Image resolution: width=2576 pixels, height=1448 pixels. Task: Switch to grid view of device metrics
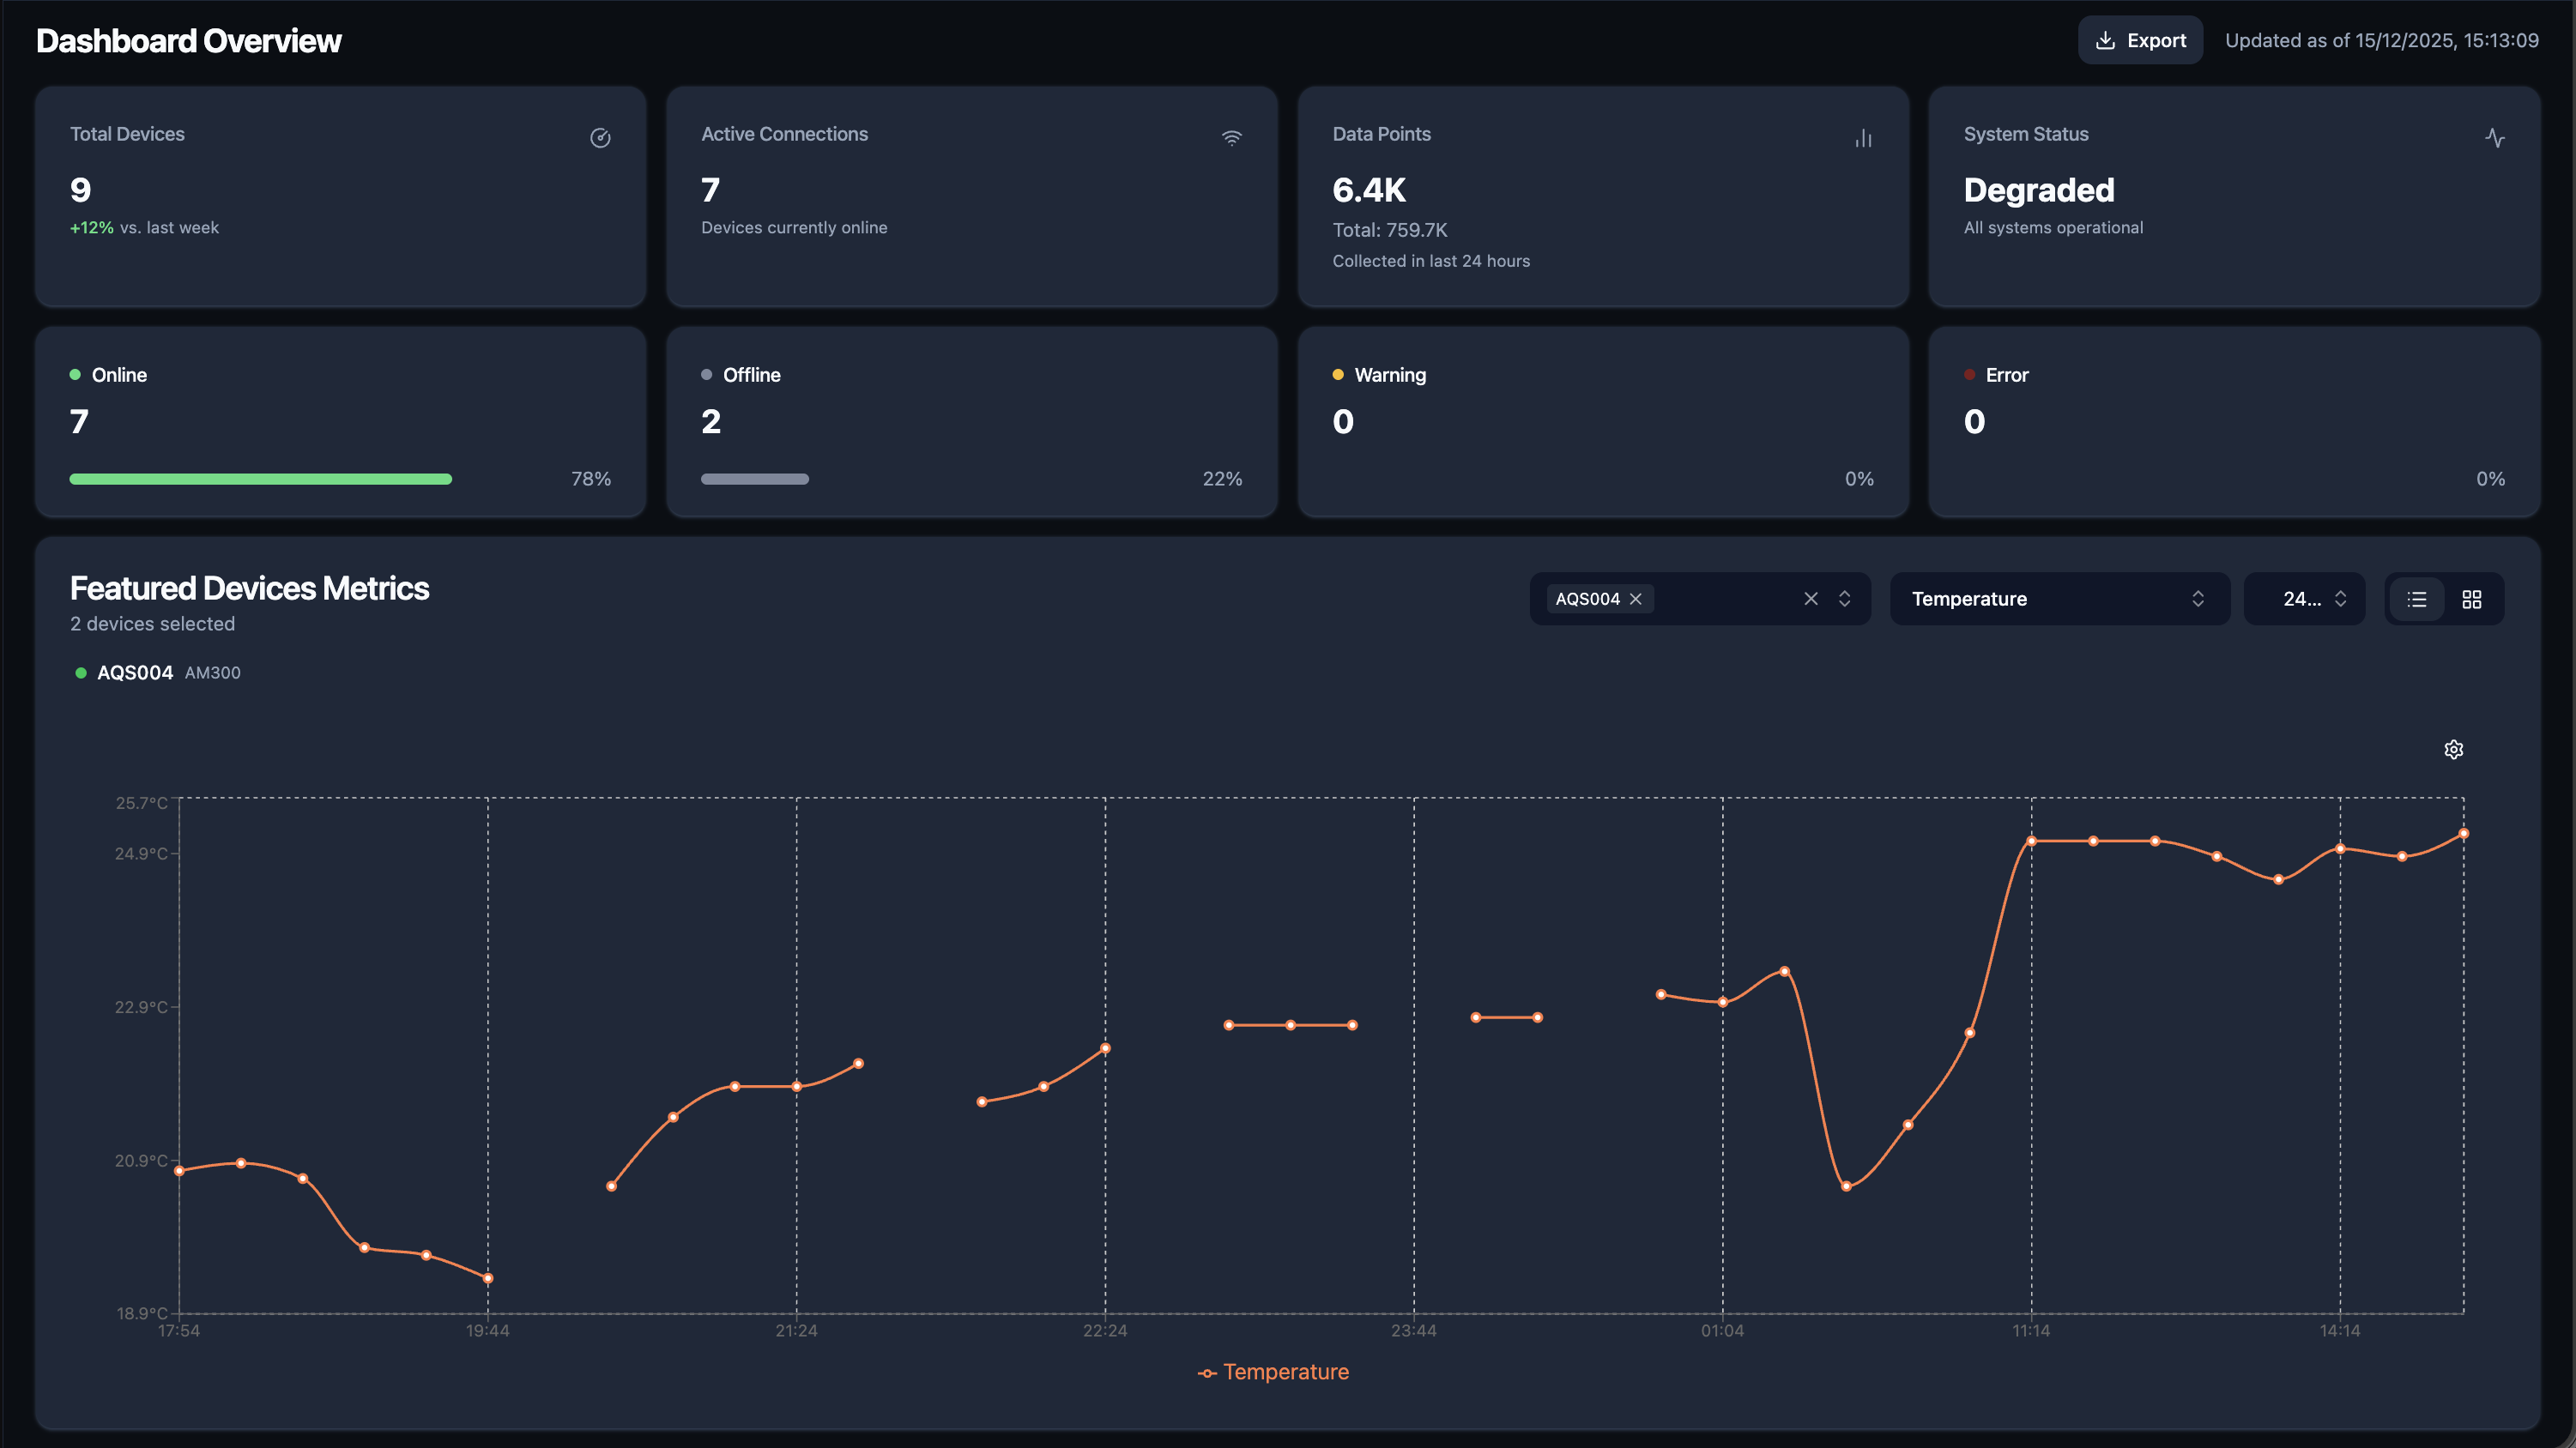pos(2472,598)
